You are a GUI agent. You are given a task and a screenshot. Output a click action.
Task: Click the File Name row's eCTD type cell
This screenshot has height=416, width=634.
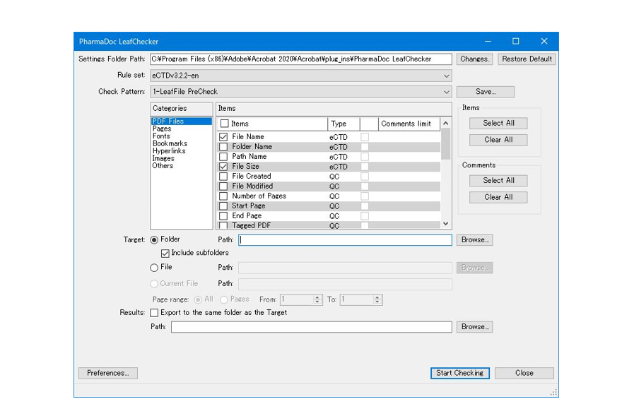339,137
